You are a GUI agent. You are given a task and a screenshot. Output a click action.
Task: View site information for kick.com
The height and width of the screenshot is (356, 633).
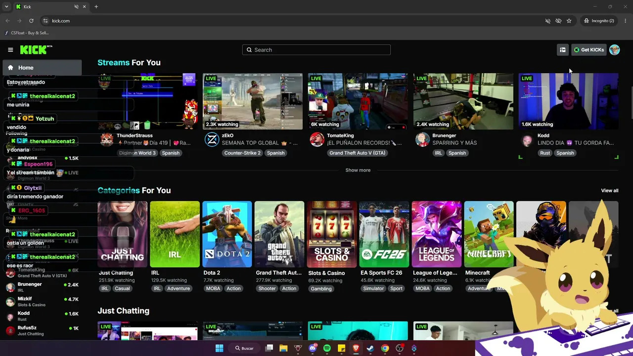coord(45,21)
